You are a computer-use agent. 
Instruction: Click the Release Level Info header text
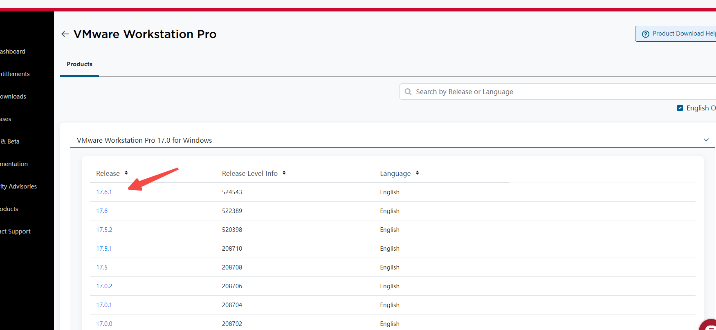[250, 173]
